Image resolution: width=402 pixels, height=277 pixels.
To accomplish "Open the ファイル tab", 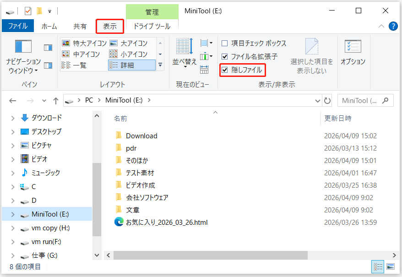I will [18, 26].
